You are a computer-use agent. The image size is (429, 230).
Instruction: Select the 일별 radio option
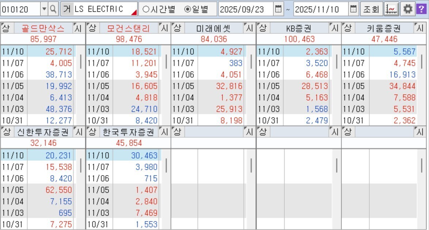tap(197, 9)
